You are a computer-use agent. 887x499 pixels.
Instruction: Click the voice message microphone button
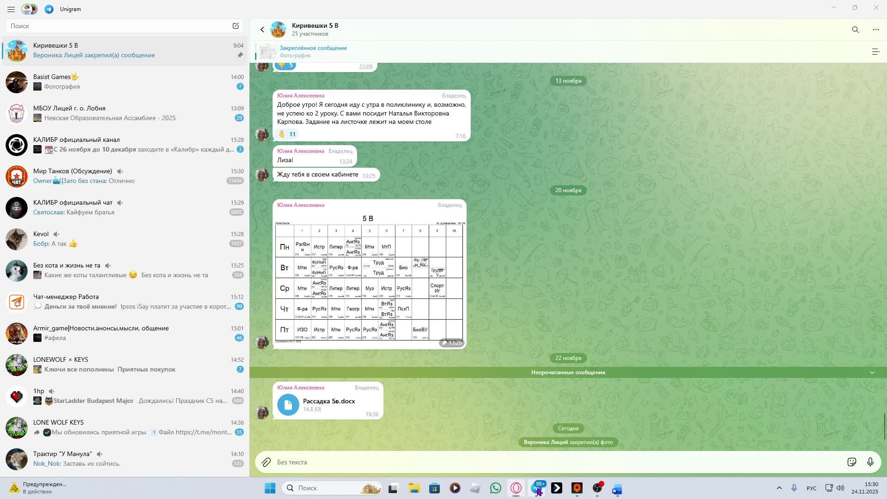pos(870,462)
